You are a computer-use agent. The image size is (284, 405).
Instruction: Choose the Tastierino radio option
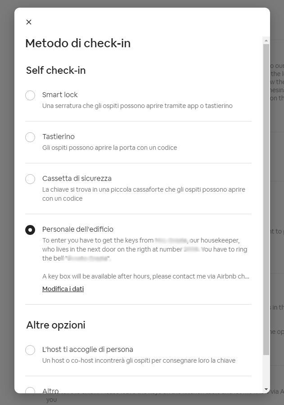tap(30, 137)
